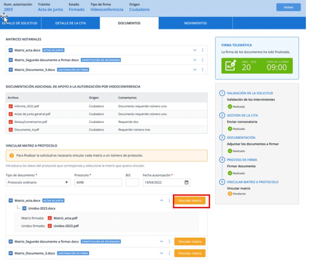Image resolution: width=321 pixels, height=269 pixels.
Task: Click the orange warning info icon
Action: (x=11, y=155)
